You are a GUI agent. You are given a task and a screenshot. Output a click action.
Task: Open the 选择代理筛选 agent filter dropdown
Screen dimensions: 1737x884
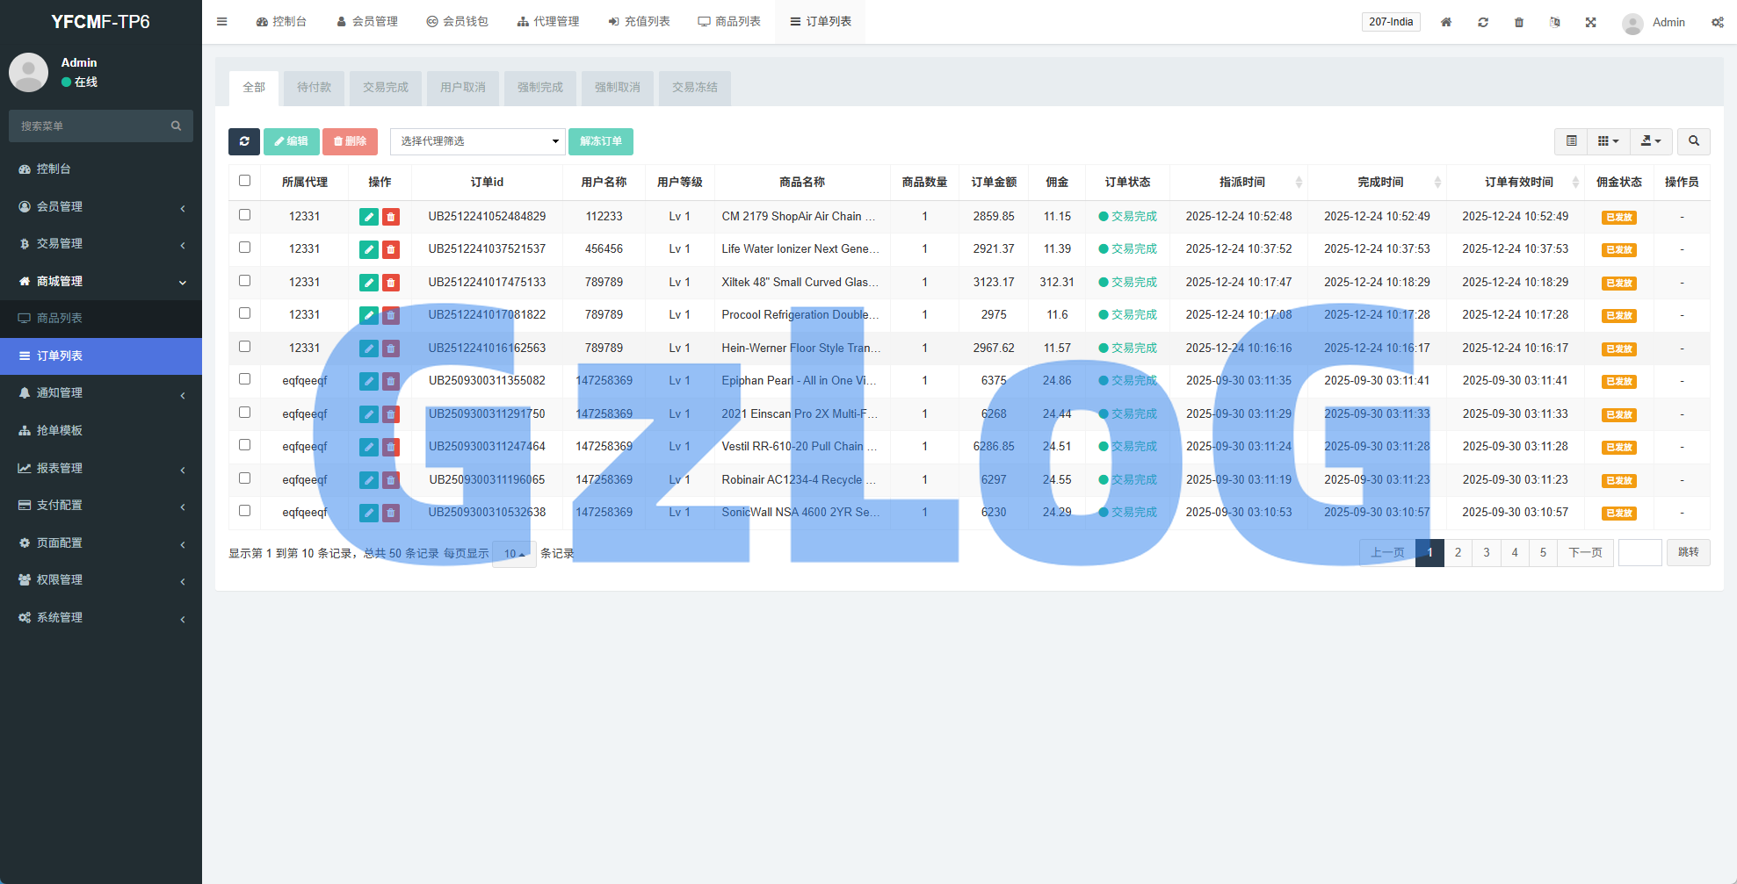pyautogui.click(x=477, y=141)
